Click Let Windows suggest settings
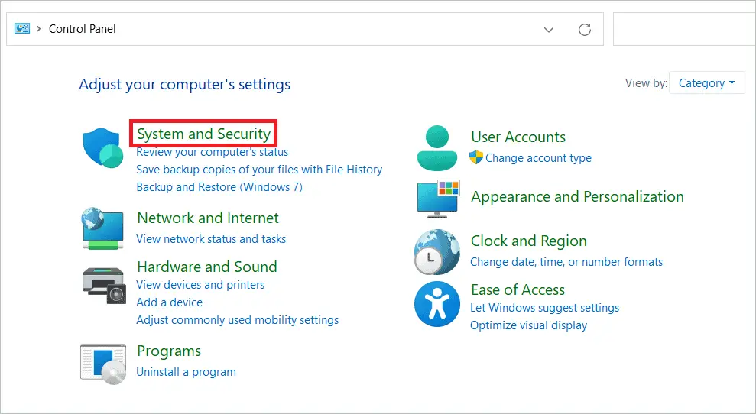756x414 pixels. [x=545, y=308]
